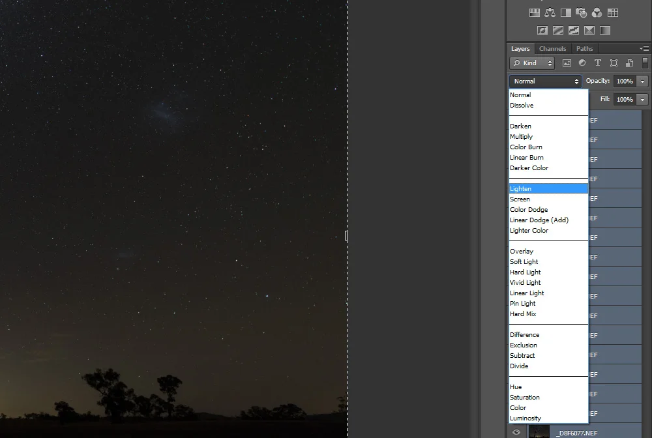Choose Normal in blend mode list

[548, 95]
